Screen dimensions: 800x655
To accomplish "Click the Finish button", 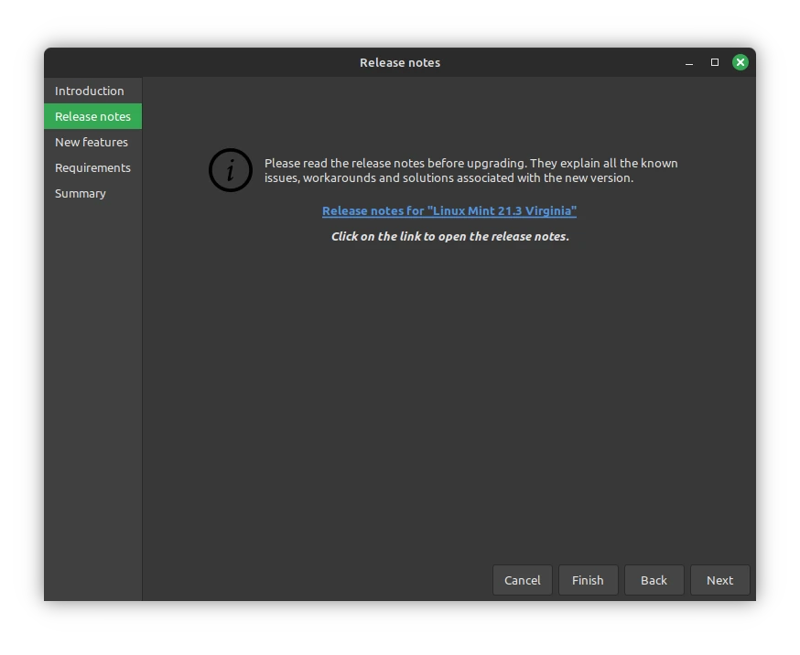I will 588,580.
